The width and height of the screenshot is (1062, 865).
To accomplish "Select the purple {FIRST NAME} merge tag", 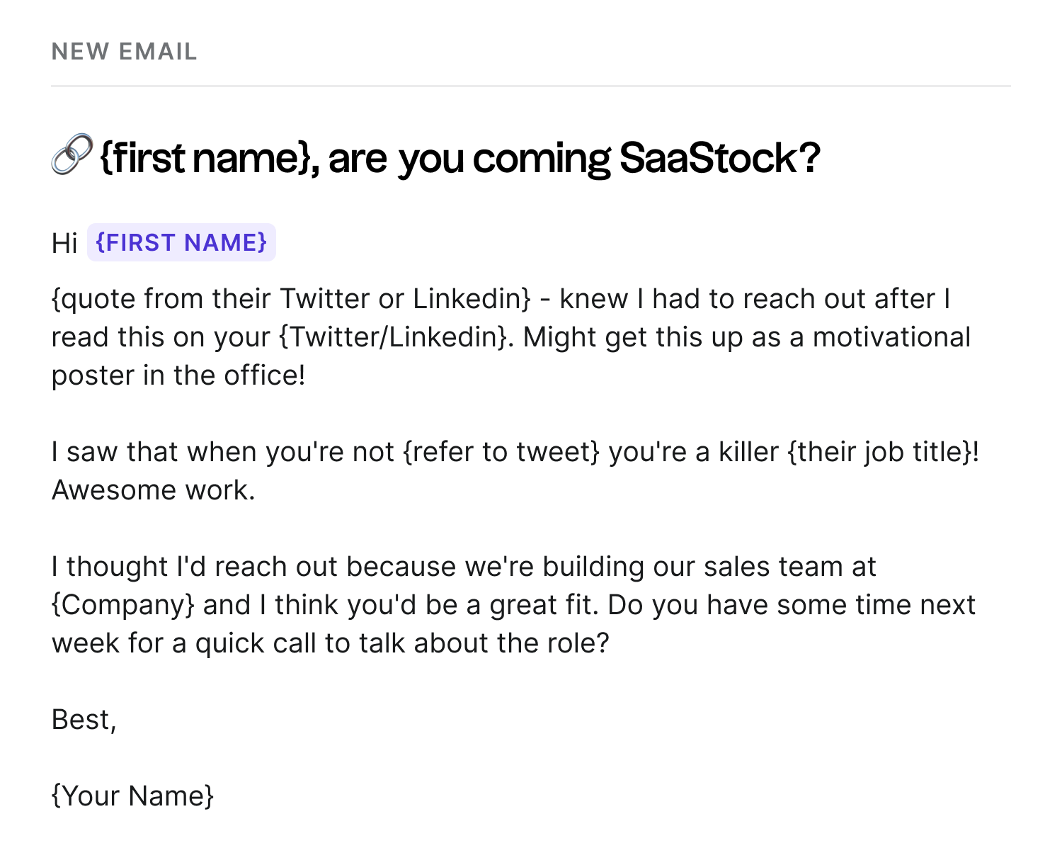I will pos(181,242).
